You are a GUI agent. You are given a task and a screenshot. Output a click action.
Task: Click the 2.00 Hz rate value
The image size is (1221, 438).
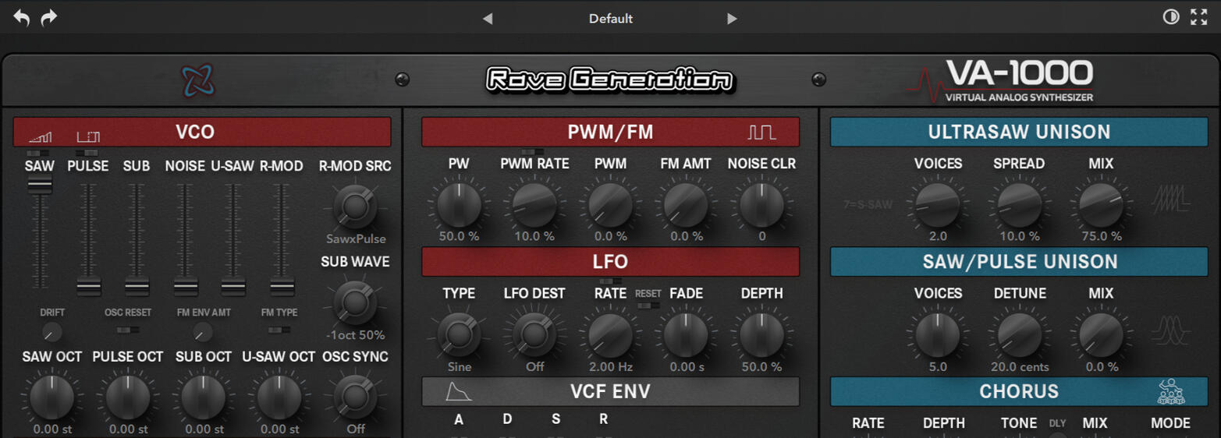(610, 366)
